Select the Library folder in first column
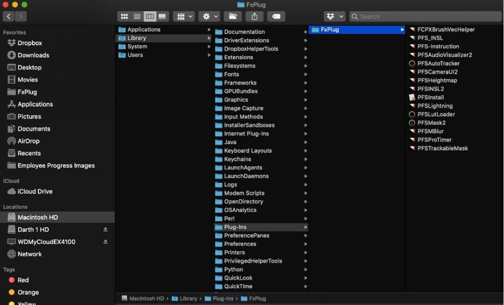 click(x=163, y=38)
